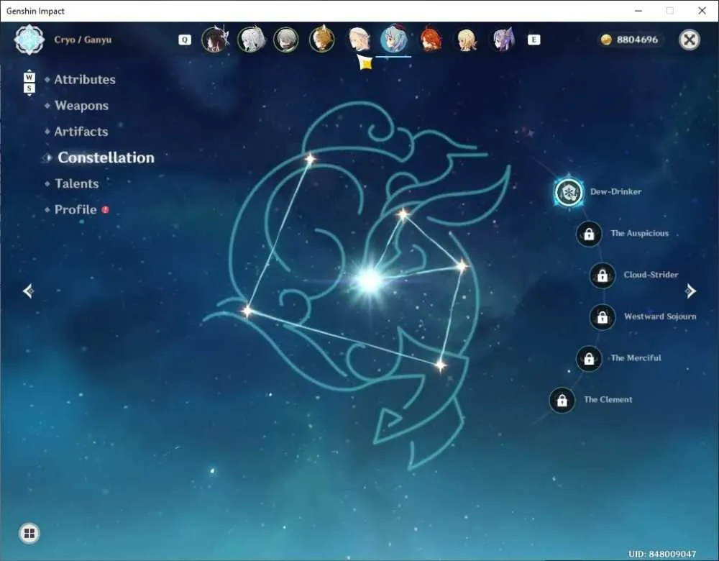Viewport: 719px width, 561px height.
Task: Click the lock icon for Westward Sojourn
Action: tap(602, 316)
